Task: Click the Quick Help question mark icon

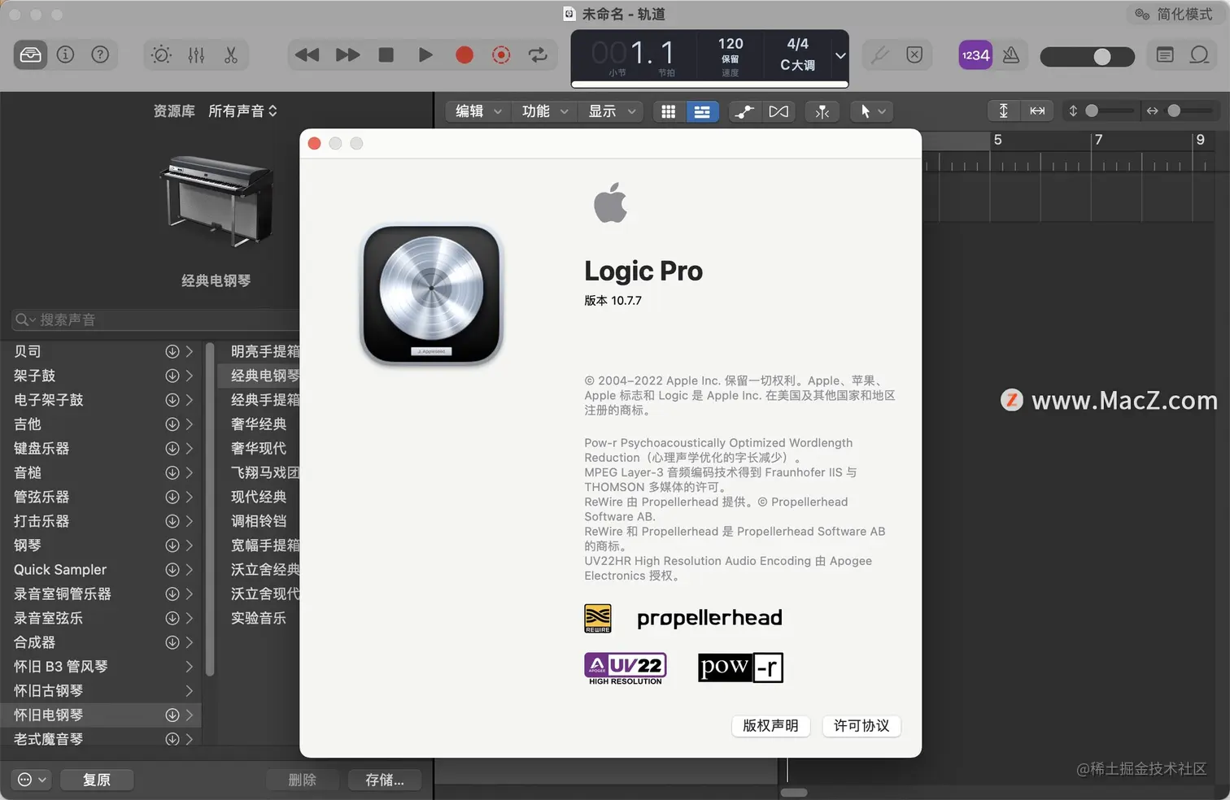Action: [100, 54]
